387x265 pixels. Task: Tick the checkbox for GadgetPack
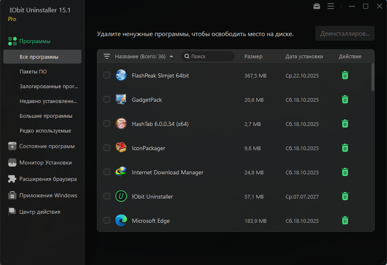(107, 100)
